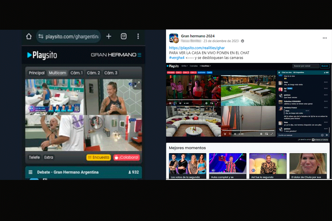Select the red Cám. 1 tab in desktop view
This screenshot has height=221, width=332.
click(179, 72)
